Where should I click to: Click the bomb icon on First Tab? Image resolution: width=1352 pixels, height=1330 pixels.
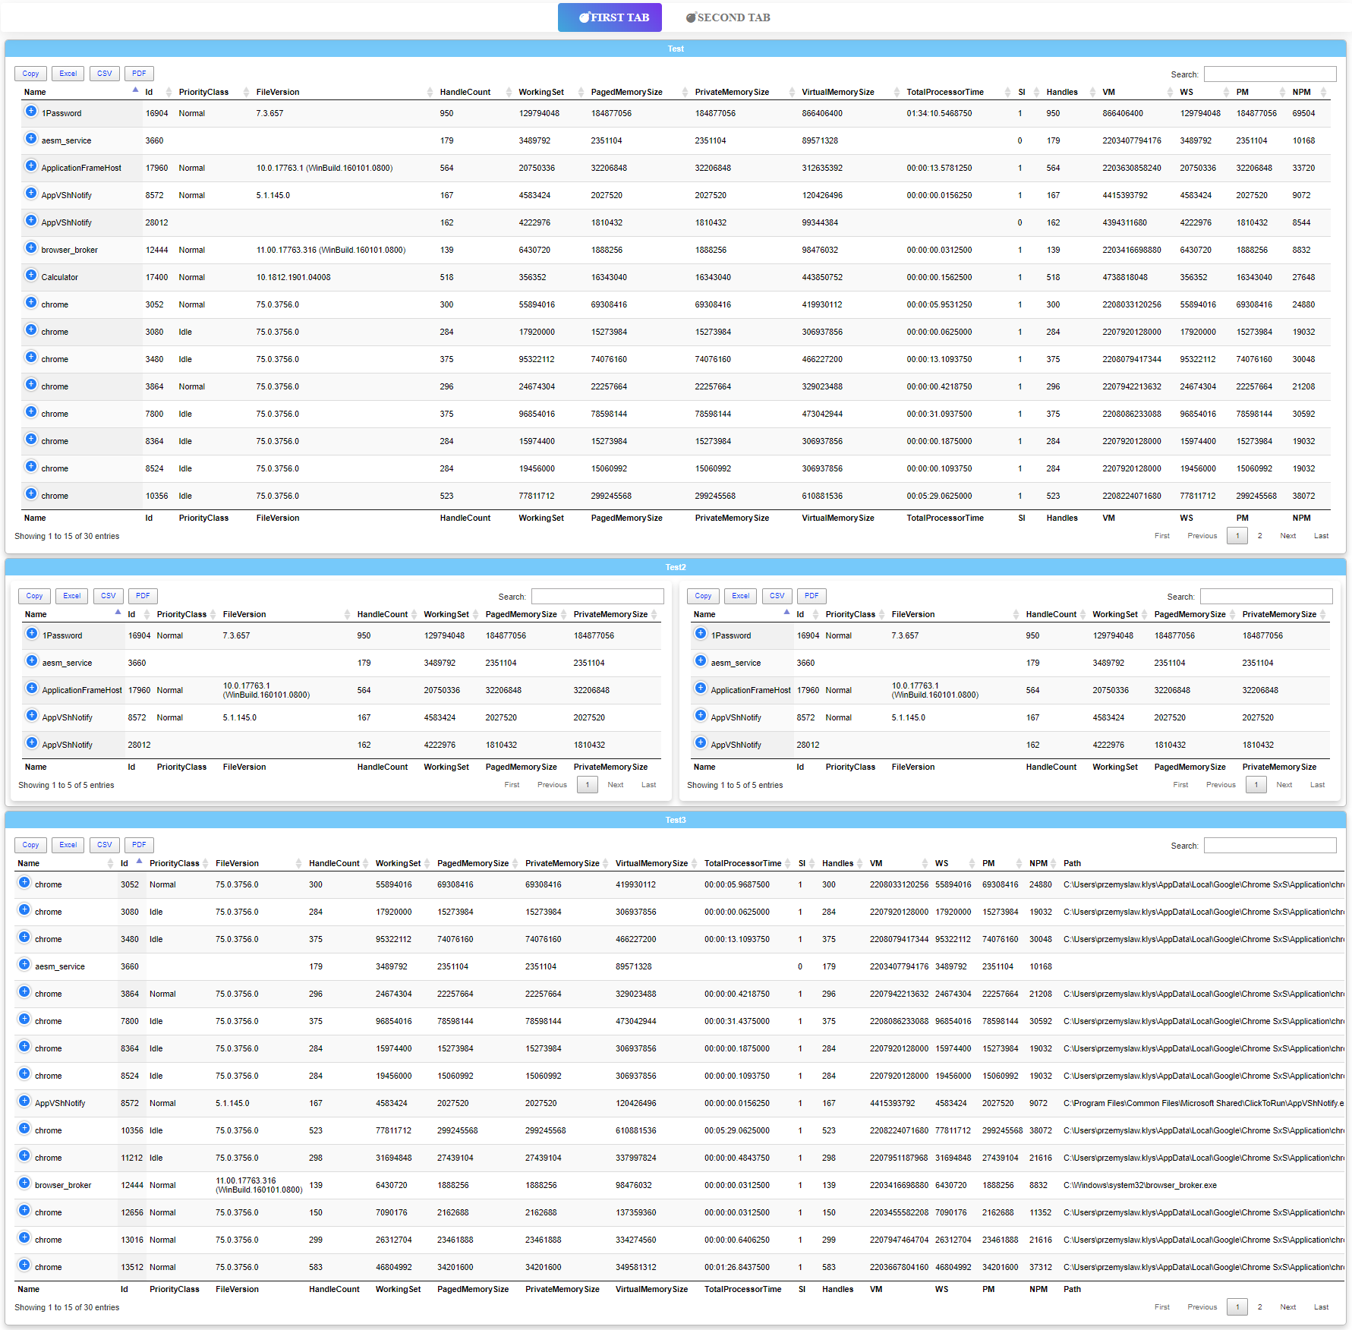pos(584,17)
